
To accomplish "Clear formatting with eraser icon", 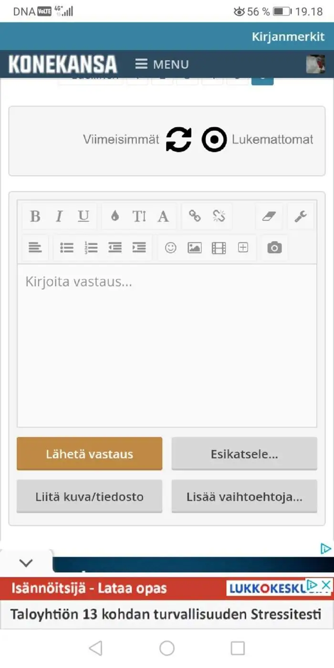I will pos(269,217).
